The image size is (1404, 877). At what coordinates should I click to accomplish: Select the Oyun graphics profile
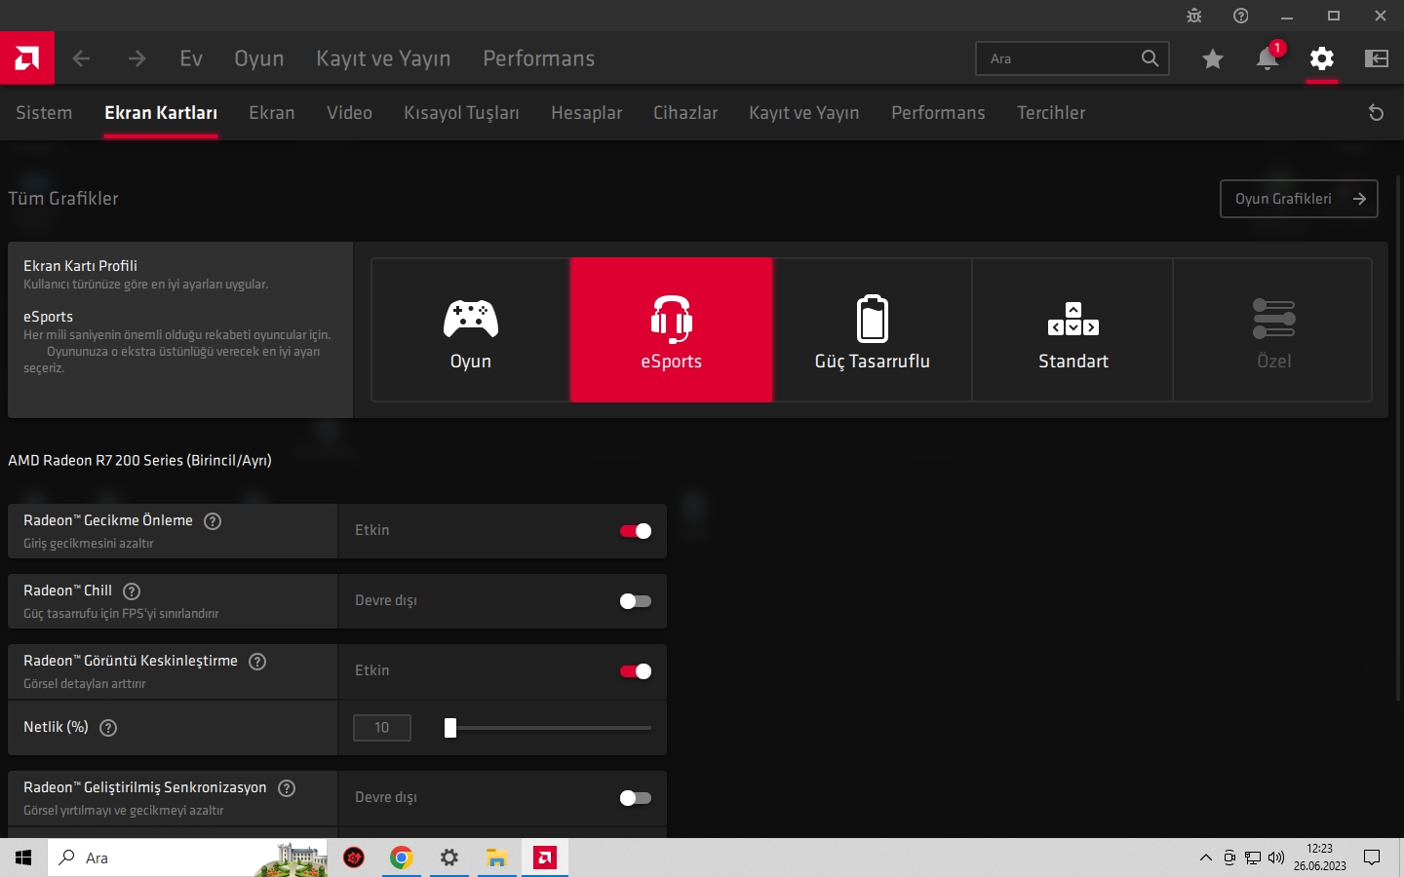(x=471, y=329)
